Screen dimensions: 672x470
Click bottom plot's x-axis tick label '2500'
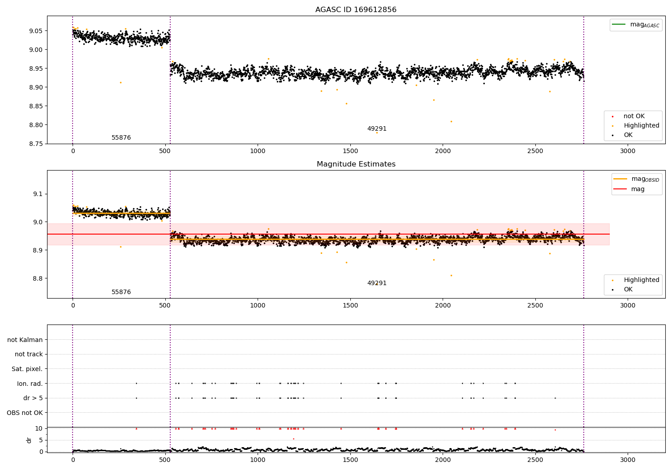pos(535,460)
